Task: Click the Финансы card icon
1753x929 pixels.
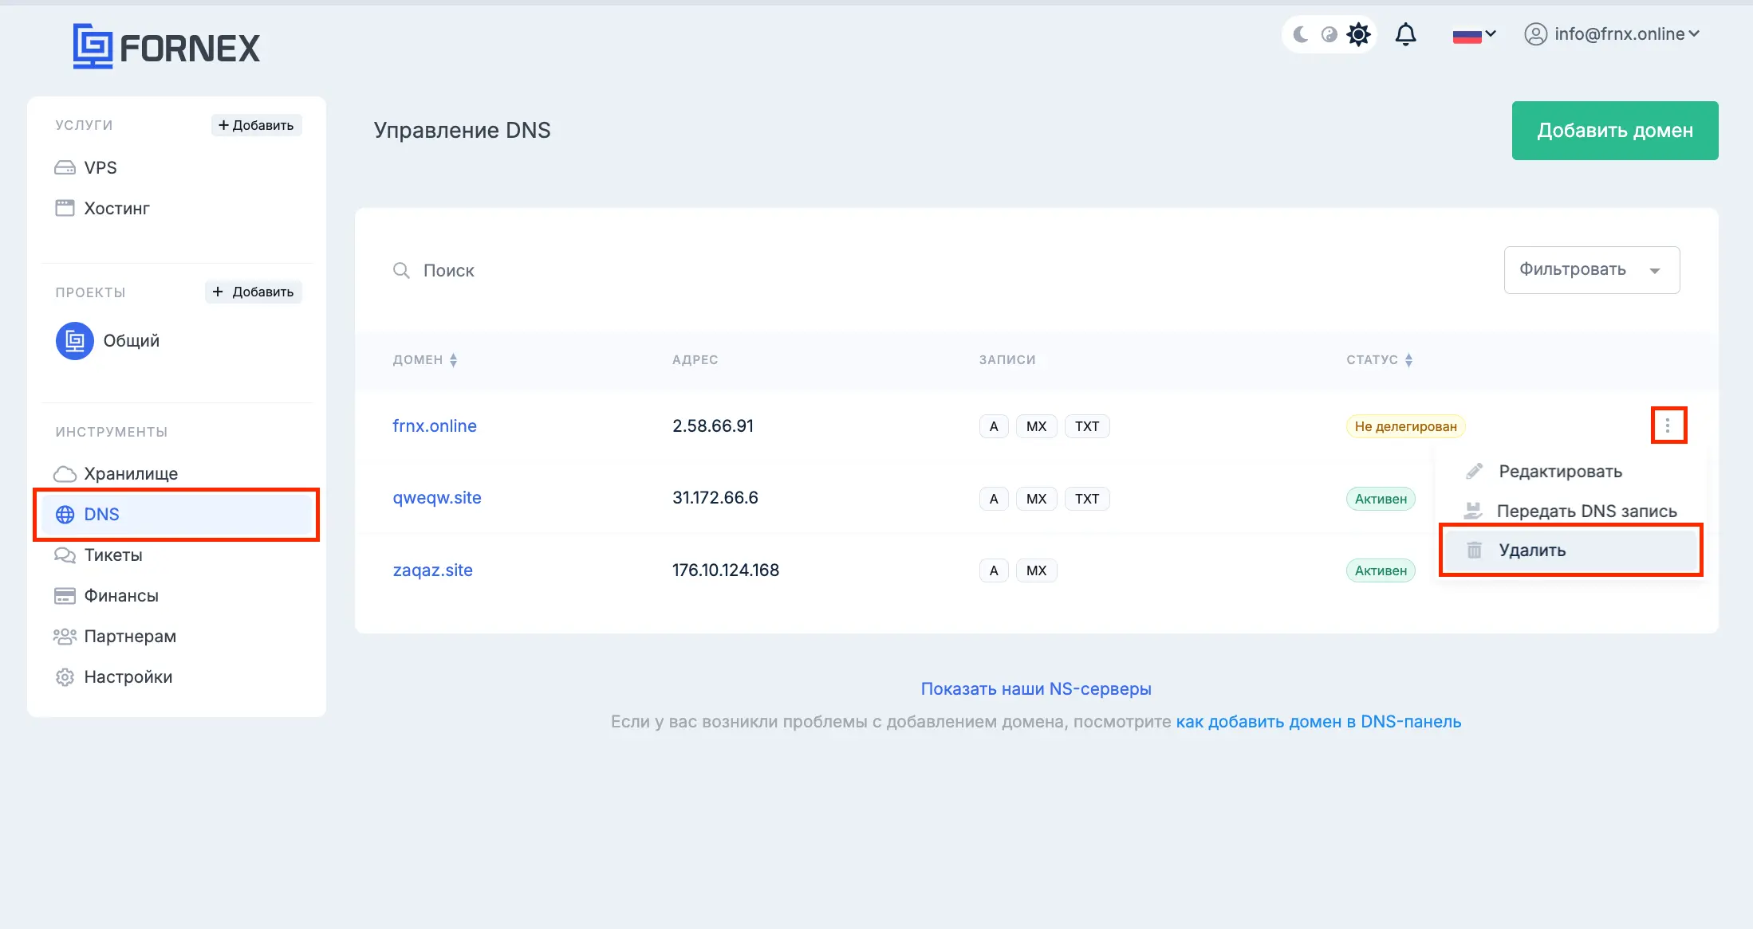Action: click(65, 596)
